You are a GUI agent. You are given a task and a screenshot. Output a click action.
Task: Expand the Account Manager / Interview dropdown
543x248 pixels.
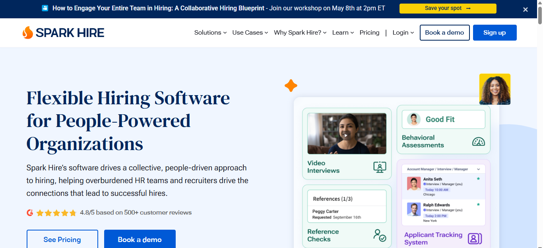444,169
